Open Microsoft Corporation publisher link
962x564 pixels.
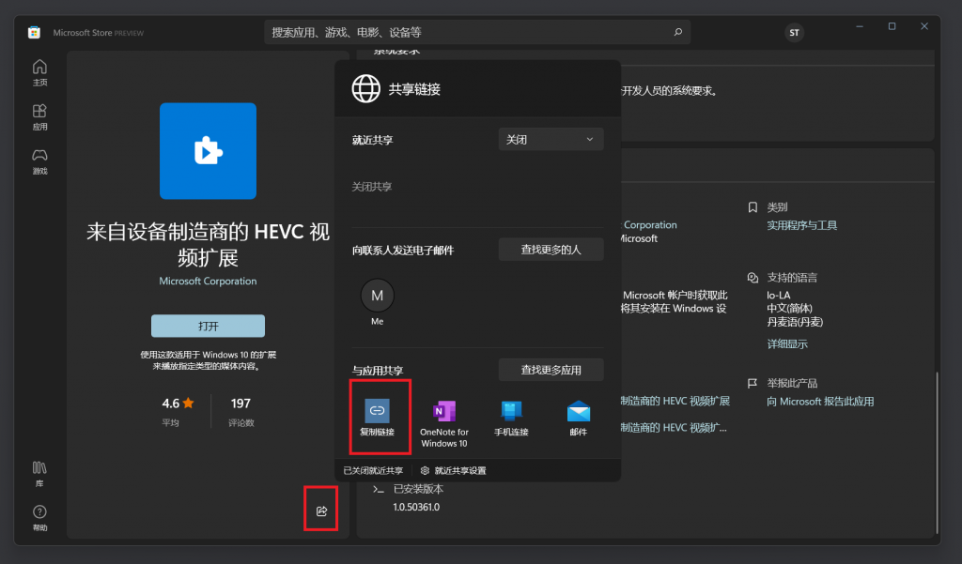tap(208, 281)
